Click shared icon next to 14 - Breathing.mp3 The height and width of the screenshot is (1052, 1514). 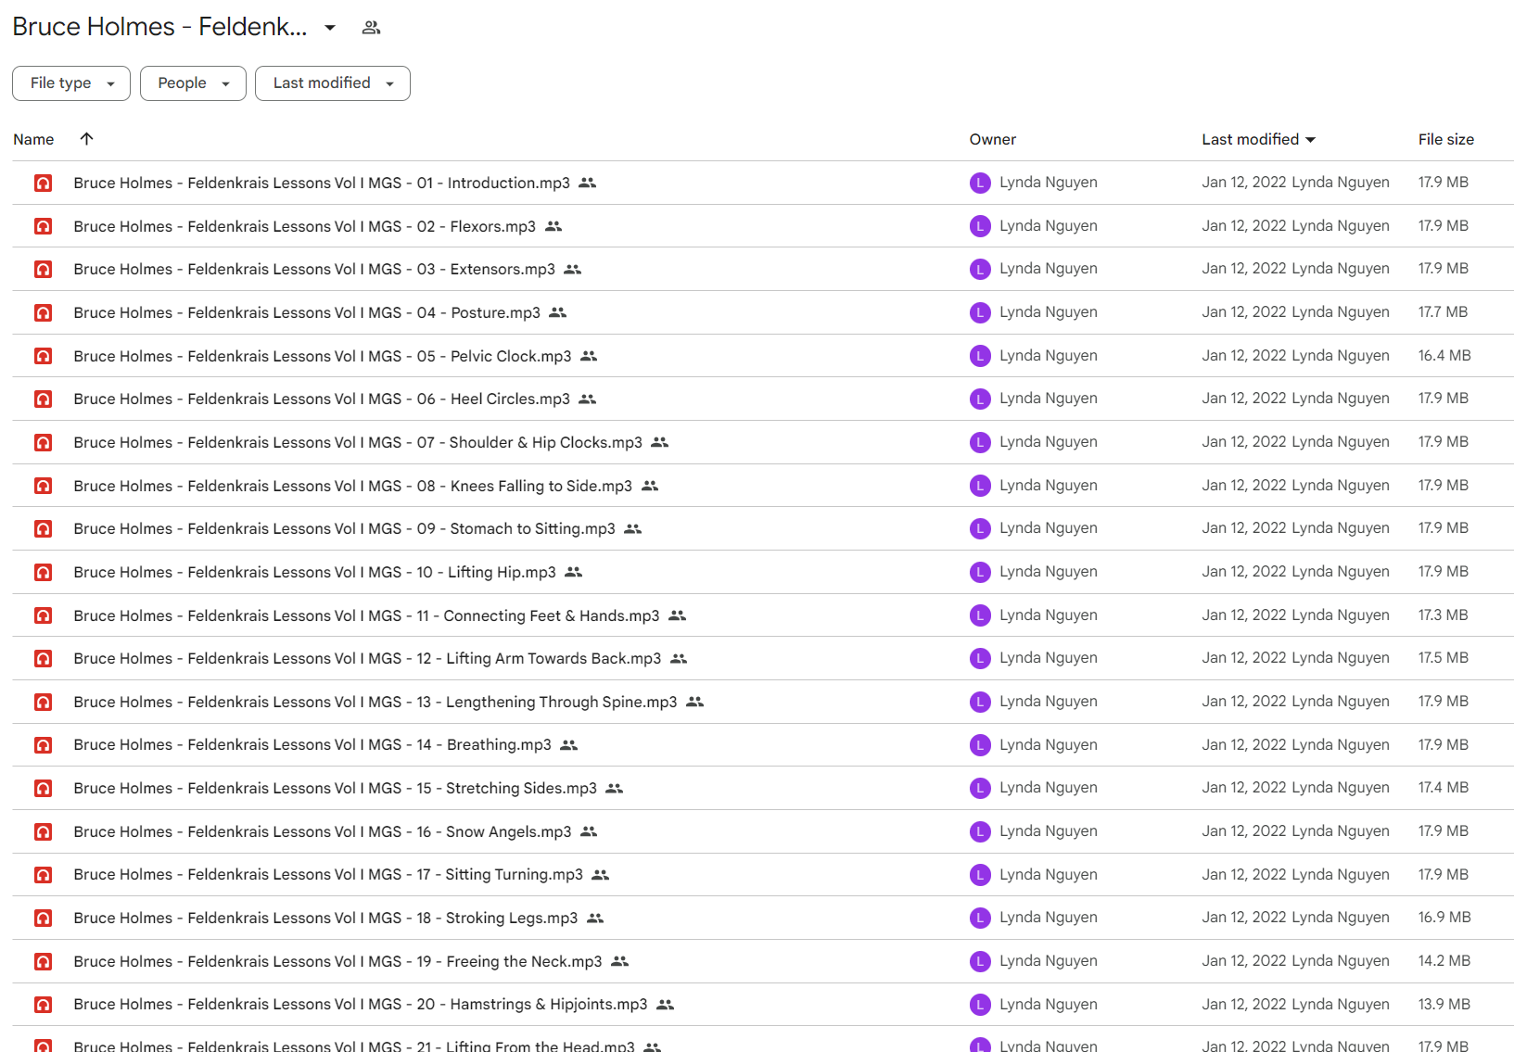click(x=569, y=745)
